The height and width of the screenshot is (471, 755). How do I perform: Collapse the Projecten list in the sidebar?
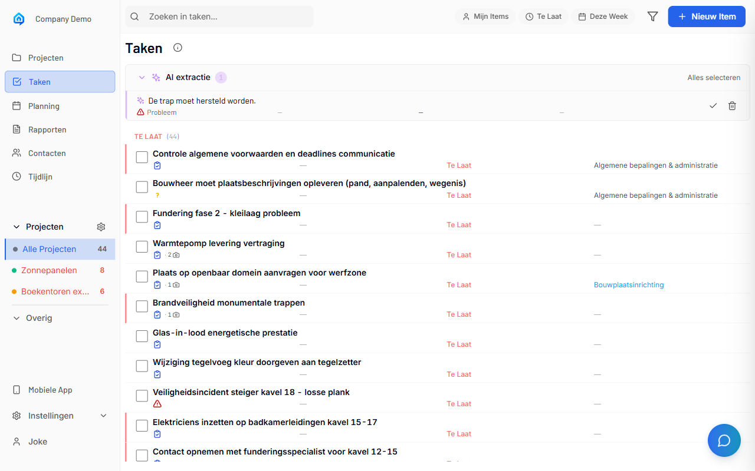(x=16, y=227)
